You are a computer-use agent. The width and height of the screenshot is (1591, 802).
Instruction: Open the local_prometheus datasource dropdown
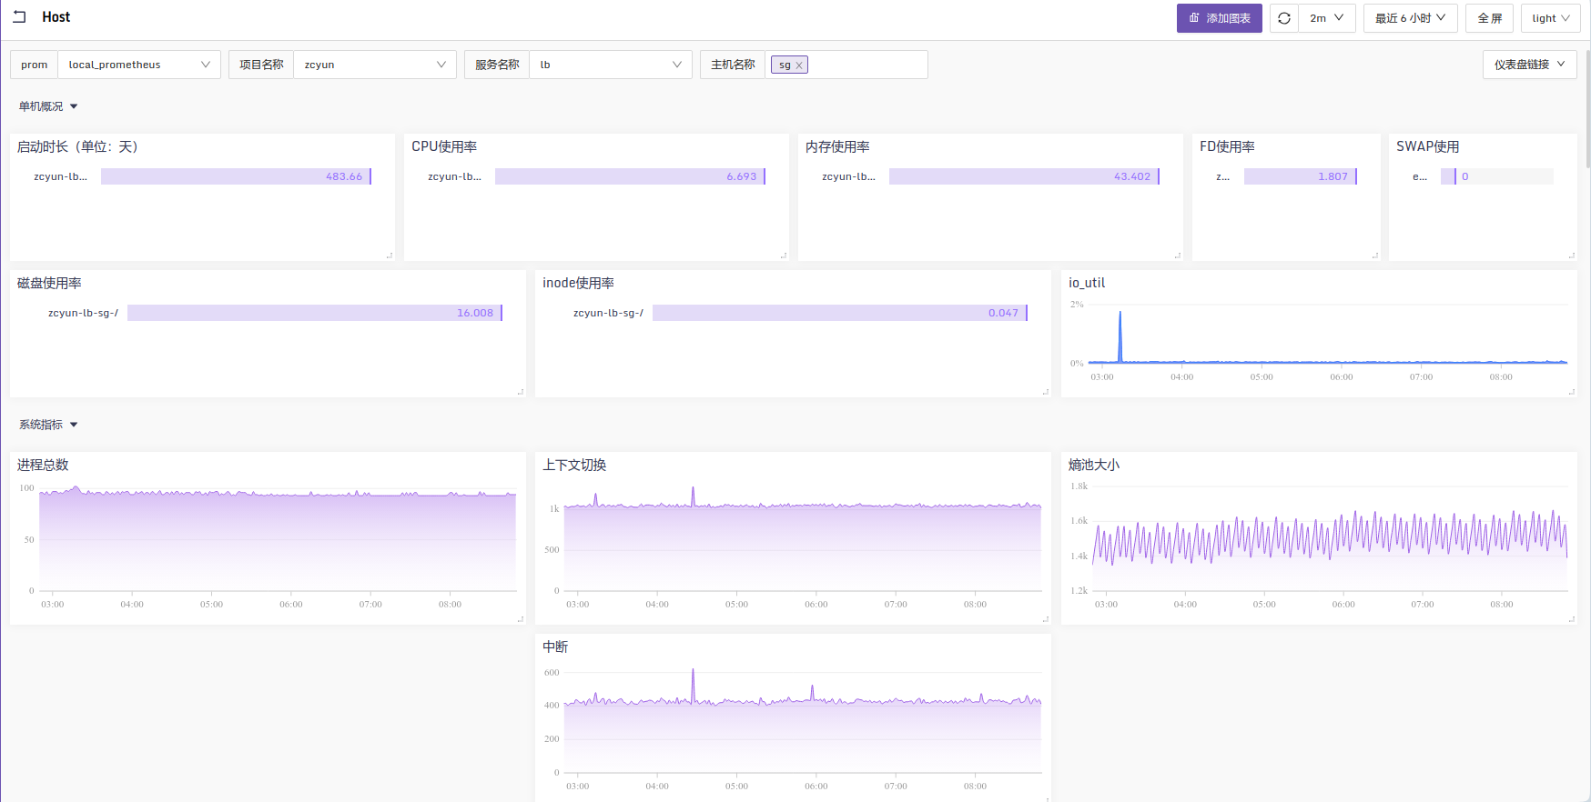[x=139, y=65]
